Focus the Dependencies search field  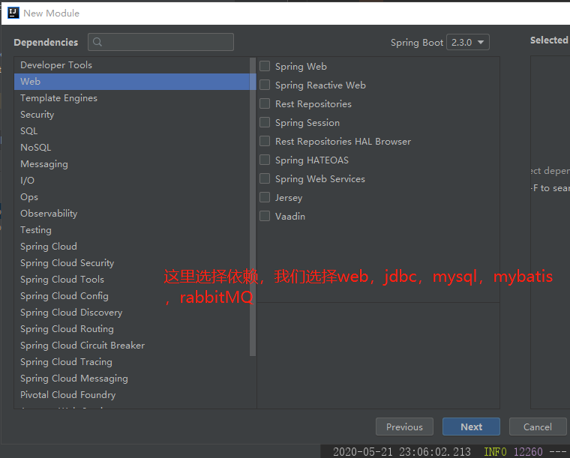tap(160, 42)
